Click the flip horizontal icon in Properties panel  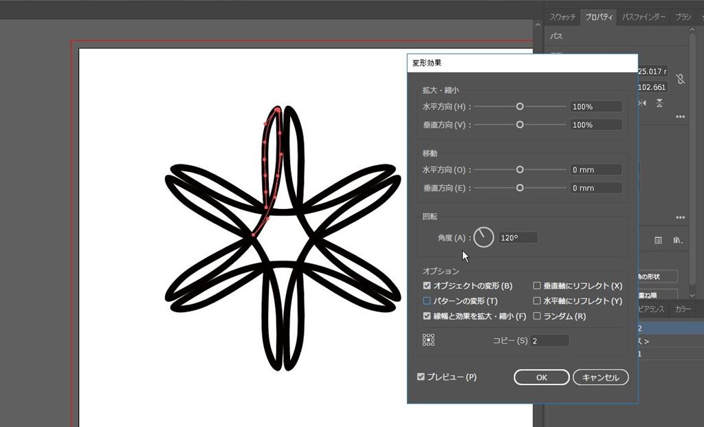[x=642, y=103]
